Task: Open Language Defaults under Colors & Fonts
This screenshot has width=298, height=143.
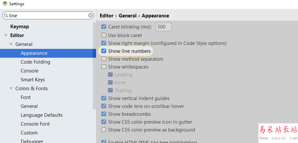Action: (x=41, y=115)
